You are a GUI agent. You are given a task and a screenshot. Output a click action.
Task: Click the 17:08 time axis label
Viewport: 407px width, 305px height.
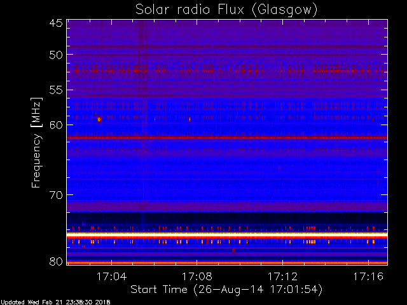(197, 276)
